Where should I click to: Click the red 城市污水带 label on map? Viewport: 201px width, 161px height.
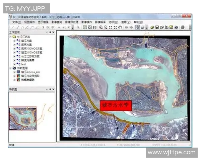[x=116, y=105]
